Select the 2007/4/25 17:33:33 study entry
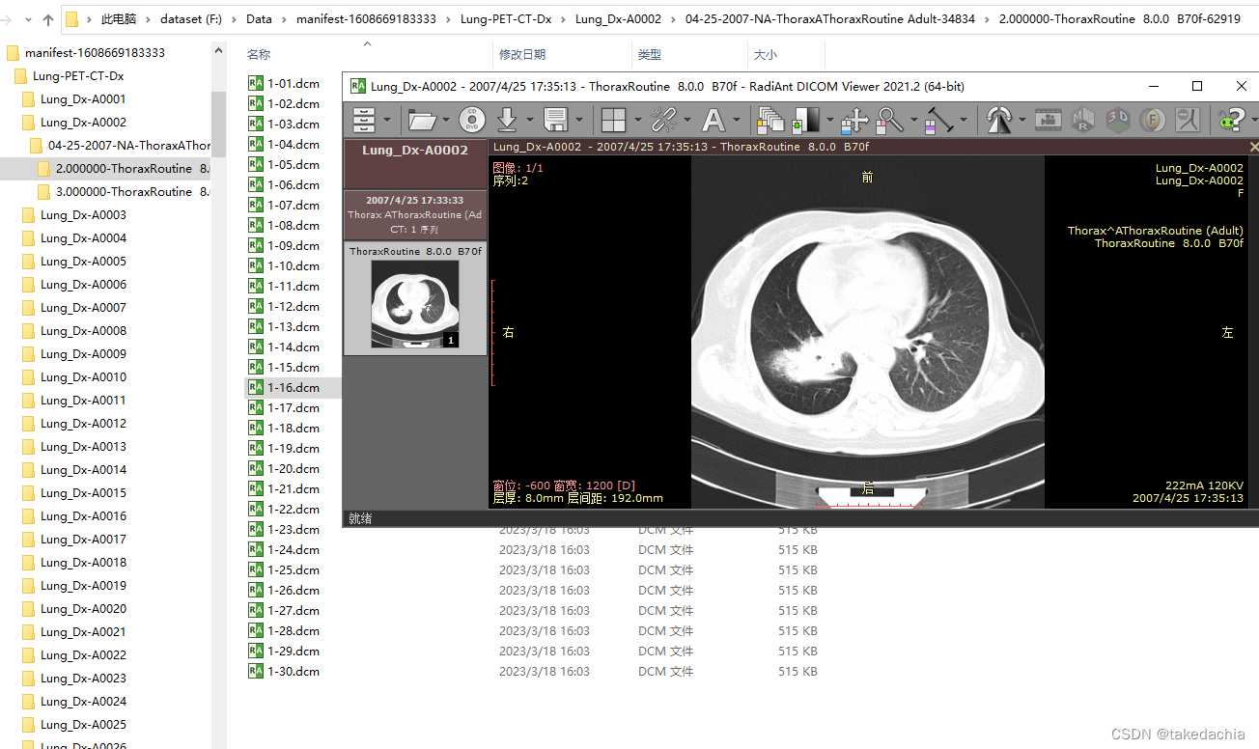 [415, 214]
